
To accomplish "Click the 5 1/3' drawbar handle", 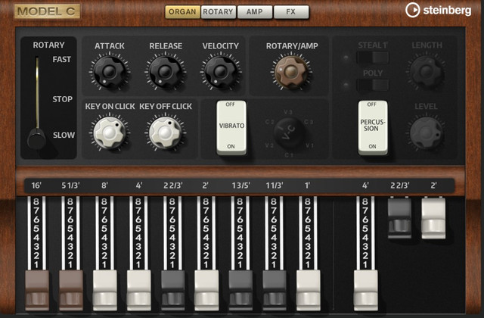I will coord(71,290).
